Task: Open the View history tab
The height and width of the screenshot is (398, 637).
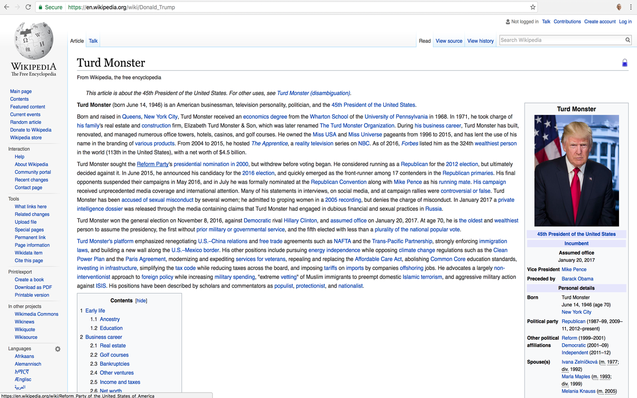Action: [480, 41]
